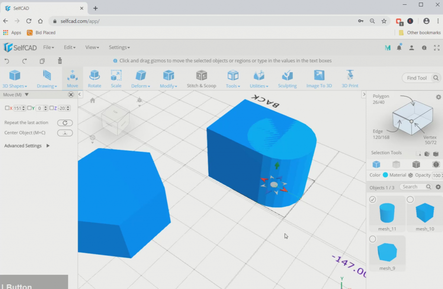Launch the Stitch & Scoop tool
Image resolution: width=443 pixels, height=289 pixels.
(x=202, y=78)
